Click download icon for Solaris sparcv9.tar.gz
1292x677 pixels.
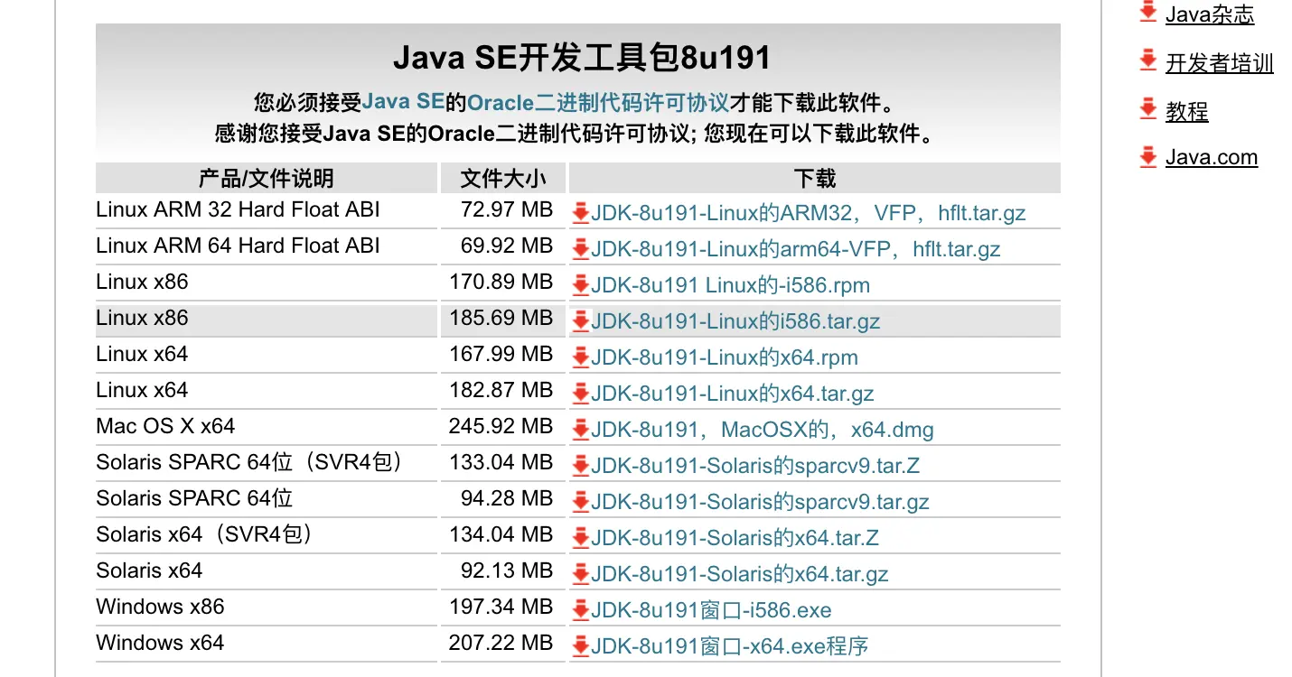click(x=581, y=503)
